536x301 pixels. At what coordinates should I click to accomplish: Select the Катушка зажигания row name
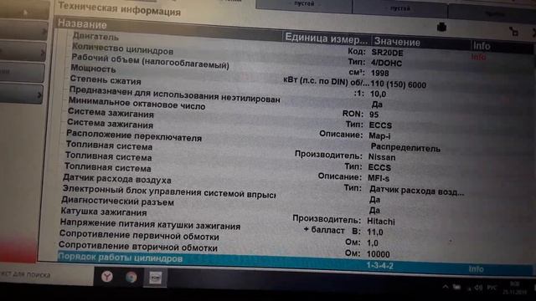pos(104,212)
